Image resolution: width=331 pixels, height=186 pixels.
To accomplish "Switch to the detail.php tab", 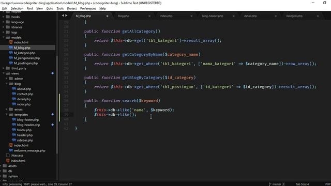I will pyautogui.click(x=250, y=16).
